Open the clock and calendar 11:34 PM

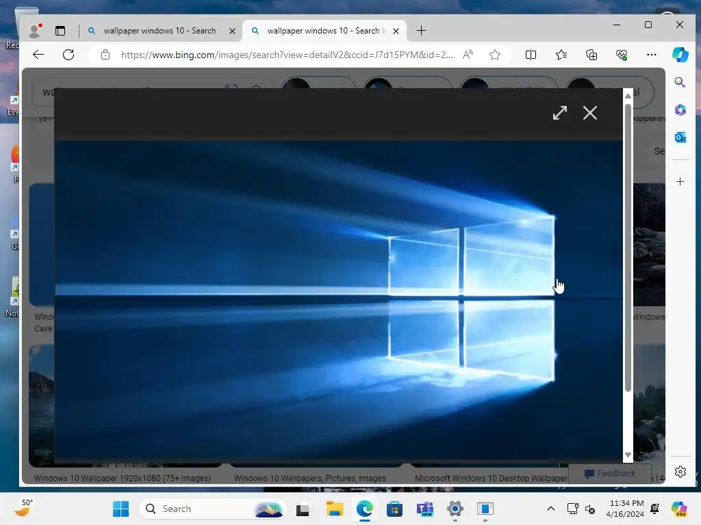coord(625,509)
